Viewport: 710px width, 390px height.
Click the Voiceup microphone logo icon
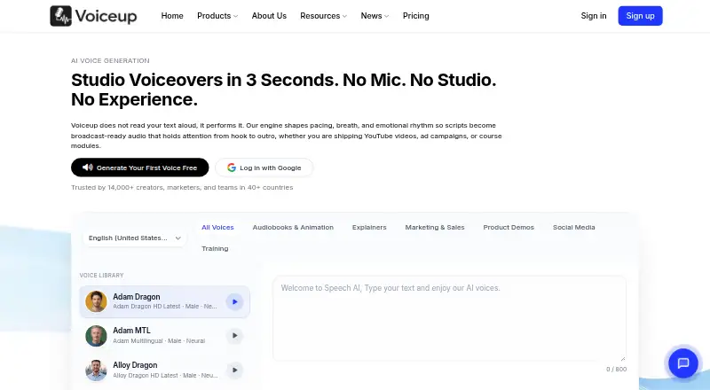point(60,16)
